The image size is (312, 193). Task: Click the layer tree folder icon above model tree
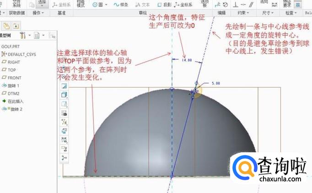(x=7, y=25)
